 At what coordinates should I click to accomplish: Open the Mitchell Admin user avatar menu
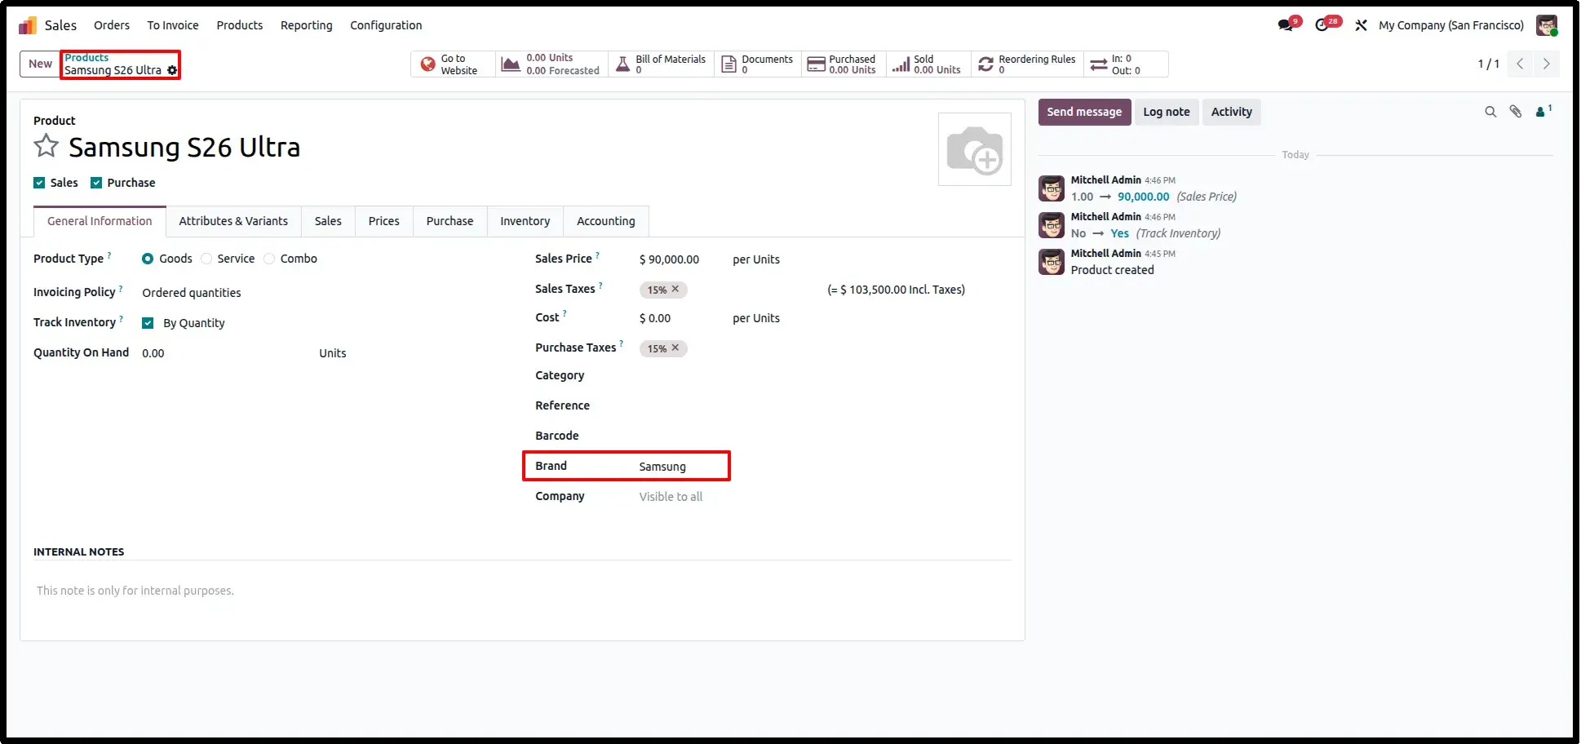[1547, 25]
